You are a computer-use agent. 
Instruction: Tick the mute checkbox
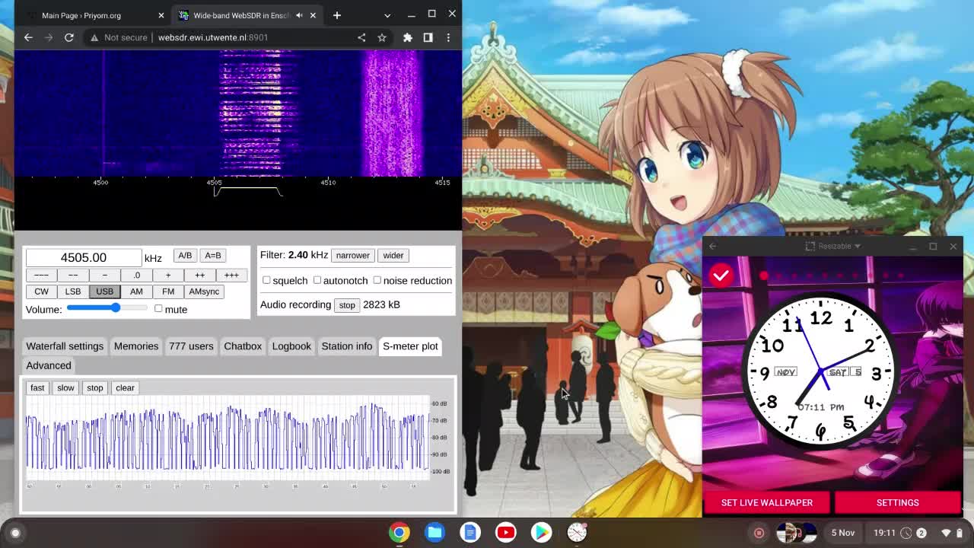(x=158, y=309)
